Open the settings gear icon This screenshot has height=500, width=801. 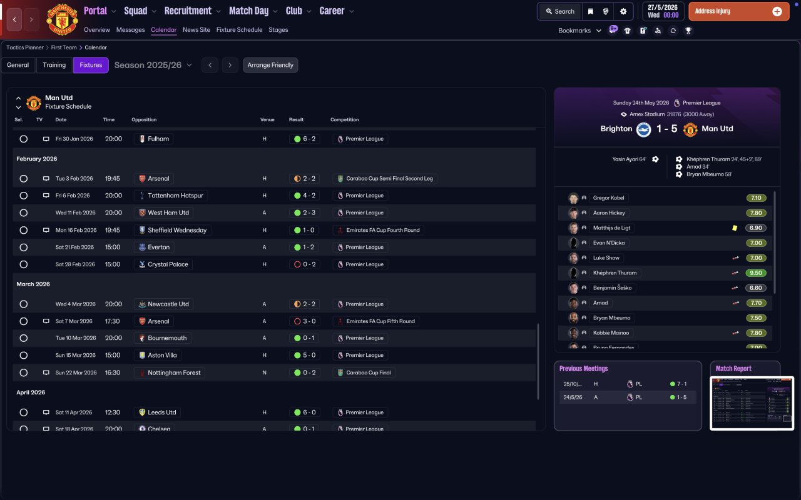[x=623, y=11]
